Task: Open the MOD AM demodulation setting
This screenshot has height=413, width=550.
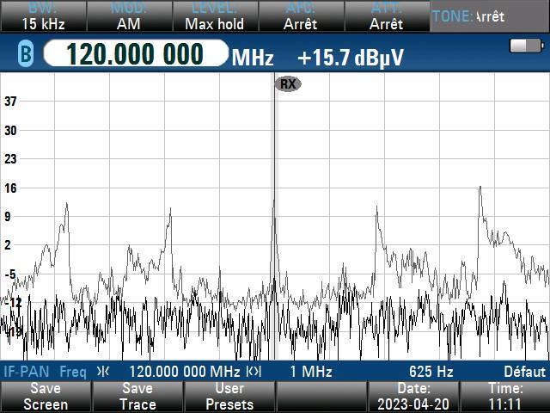Action: [128, 16]
